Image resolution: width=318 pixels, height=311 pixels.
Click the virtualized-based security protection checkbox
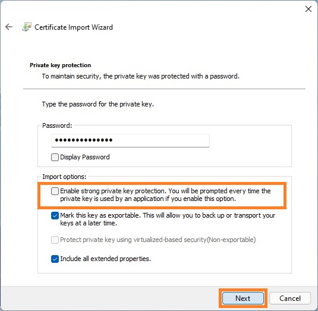point(55,240)
